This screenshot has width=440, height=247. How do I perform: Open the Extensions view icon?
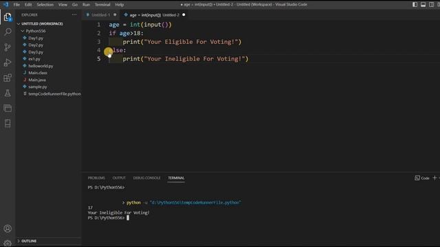pos(8,78)
